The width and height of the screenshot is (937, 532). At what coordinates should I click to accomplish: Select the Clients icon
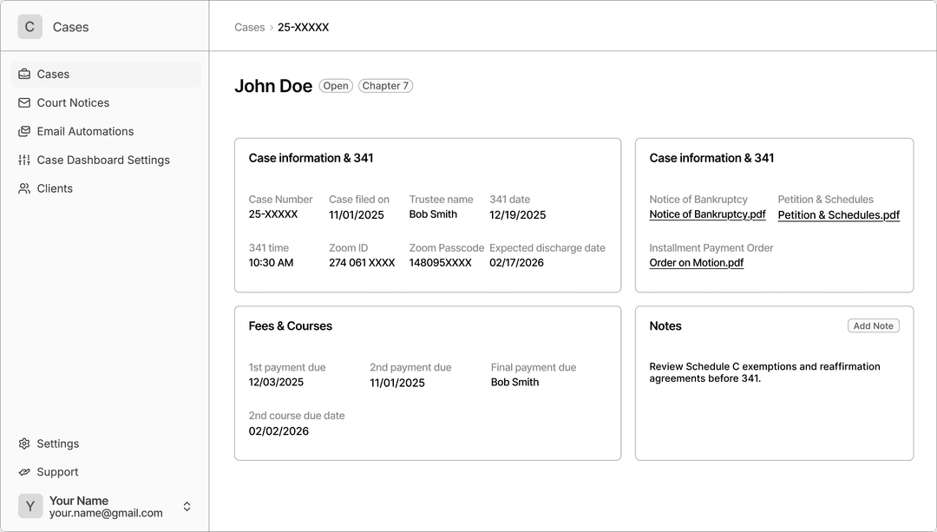(23, 188)
